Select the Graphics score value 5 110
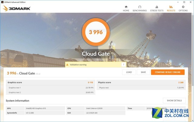The height and width of the screenshot is (122, 194). [x=90, y=82]
